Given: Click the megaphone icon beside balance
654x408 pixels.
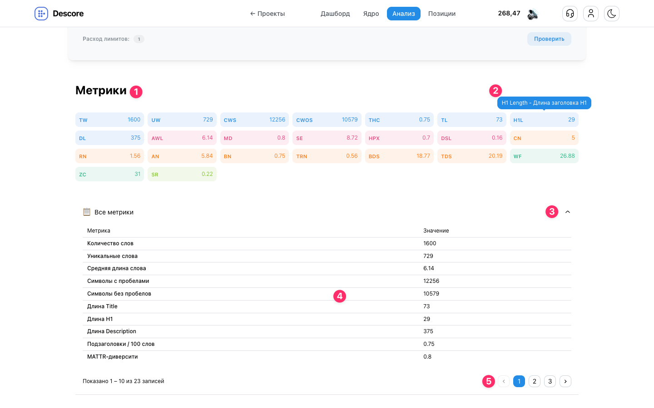Looking at the screenshot, I should point(533,14).
